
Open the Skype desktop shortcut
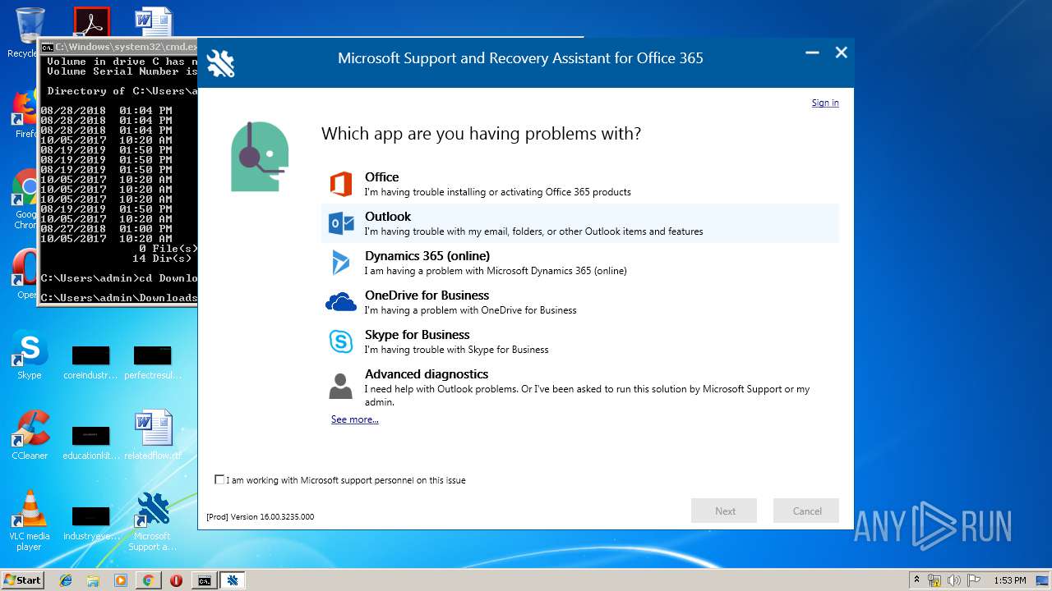point(30,355)
